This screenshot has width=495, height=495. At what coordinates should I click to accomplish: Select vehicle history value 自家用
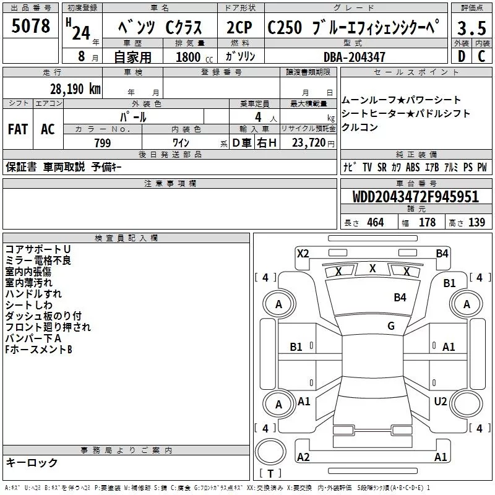pos(132,57)
